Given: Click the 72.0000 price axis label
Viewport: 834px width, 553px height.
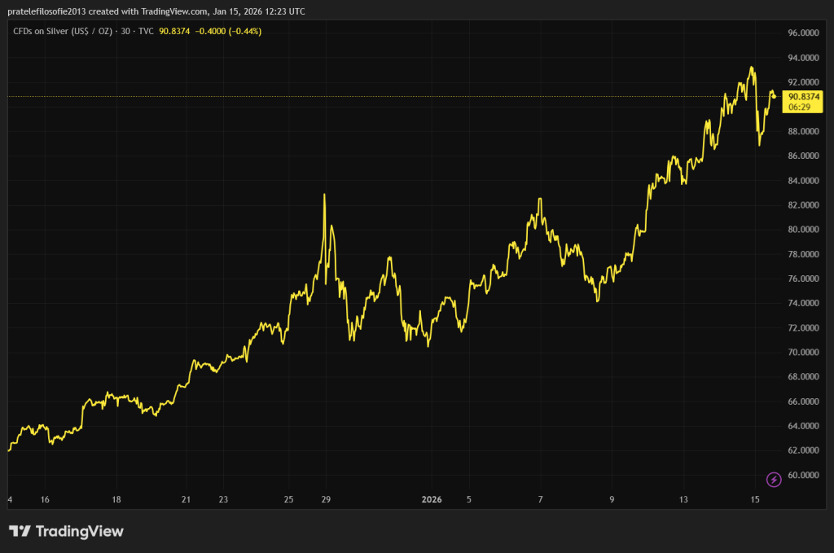Looking at the screenshot, I should click(x=803, y=328).
